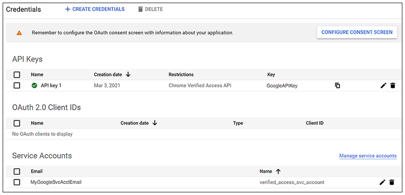Click the API Keys section heading
The width and height of the screenshot is (405, 195).
[27, 59]
